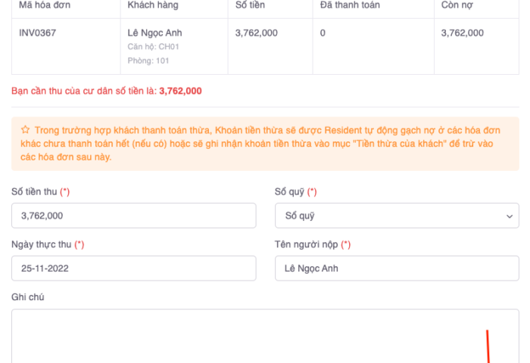Click the star icon in the orange notice
The image size is (530, 363).
[25, 129]
